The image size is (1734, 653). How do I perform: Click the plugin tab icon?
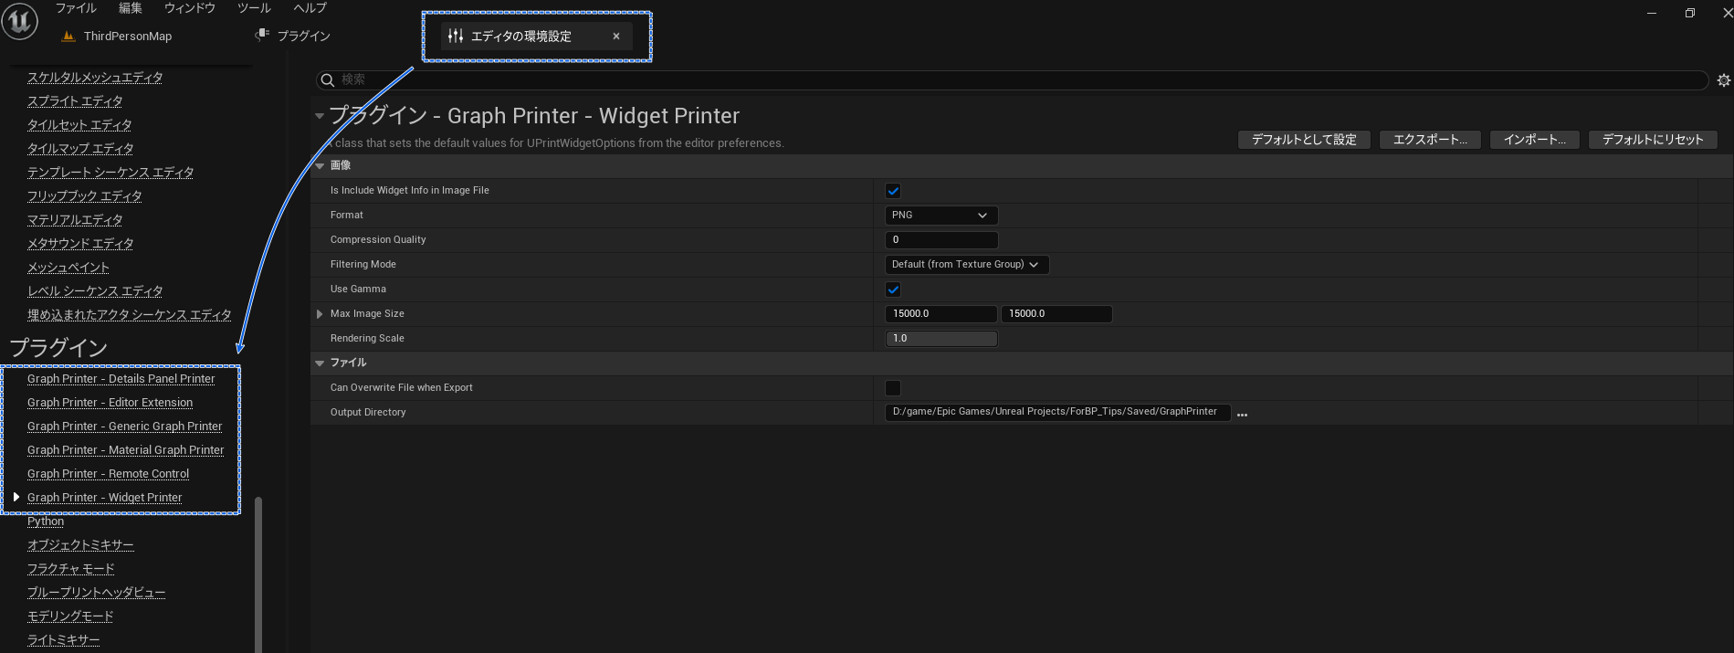coord(262,36)
